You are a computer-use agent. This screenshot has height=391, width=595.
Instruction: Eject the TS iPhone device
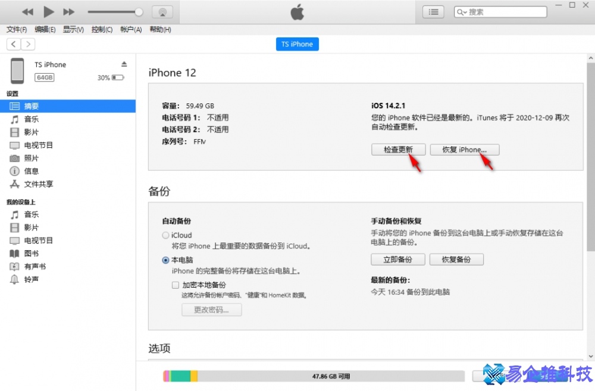point(124,63)
